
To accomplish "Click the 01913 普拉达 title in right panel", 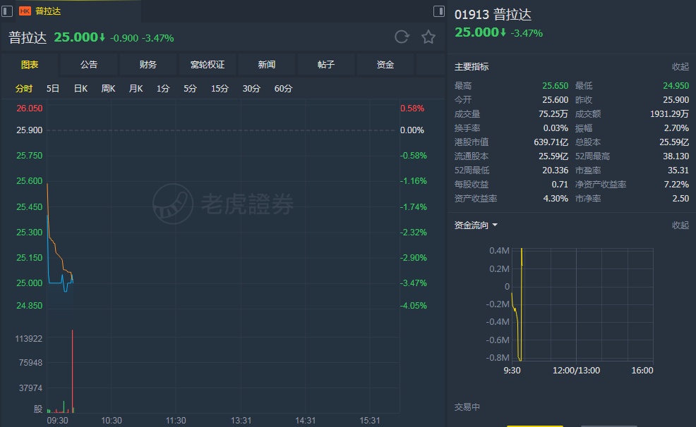I will click(x=493, y=15).
